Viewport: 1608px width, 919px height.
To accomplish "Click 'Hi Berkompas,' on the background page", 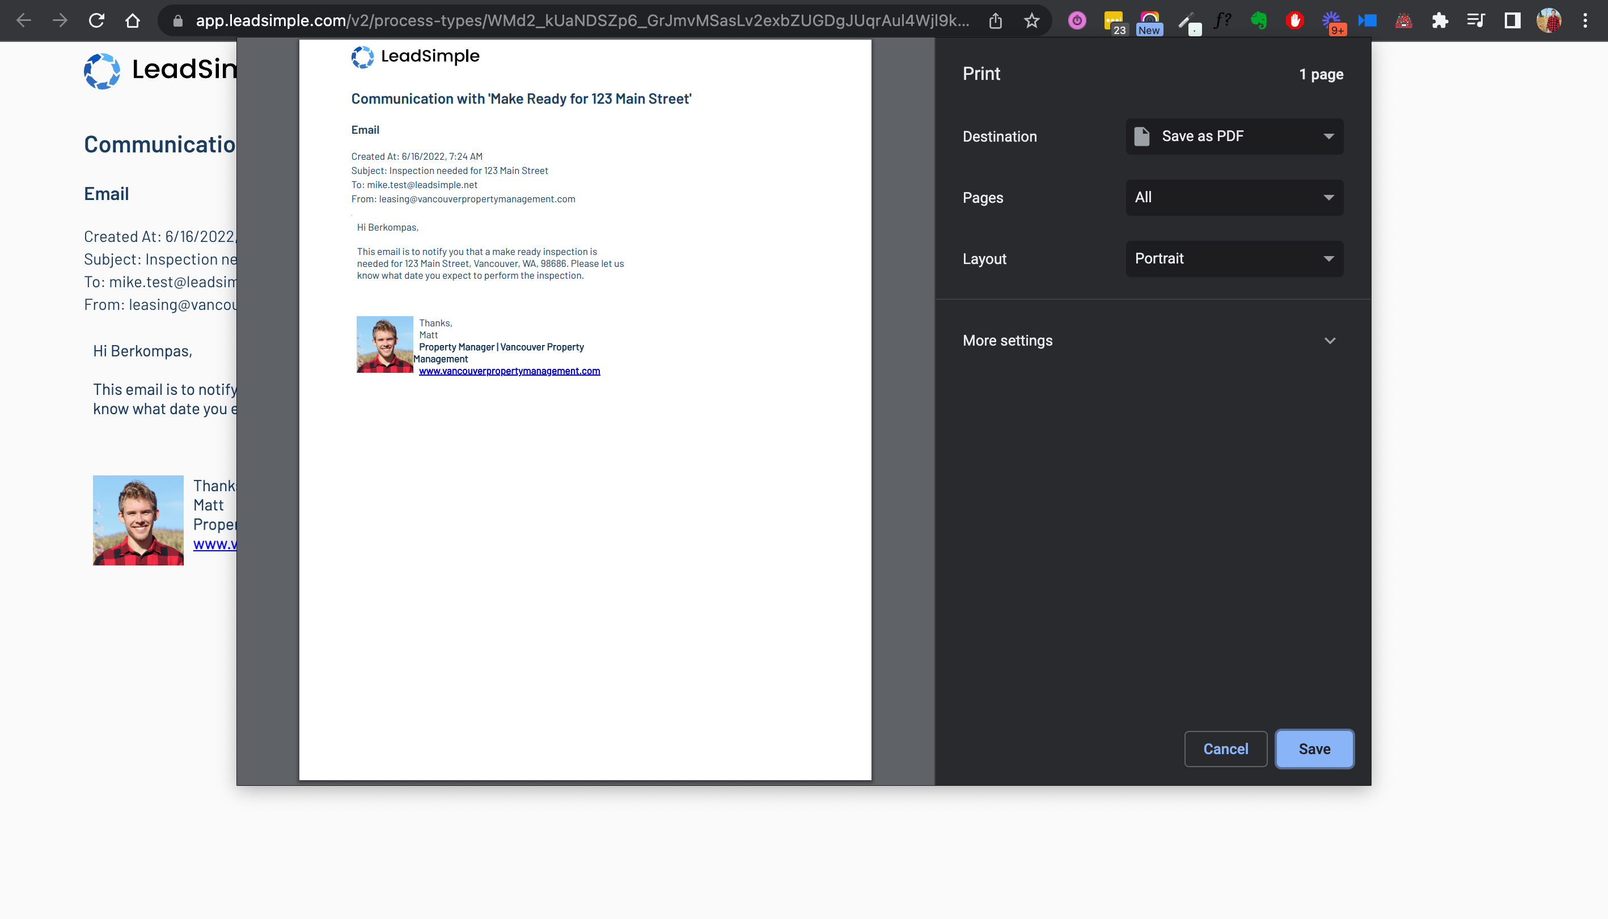I will pyautogui.click(x=143, y=352).
